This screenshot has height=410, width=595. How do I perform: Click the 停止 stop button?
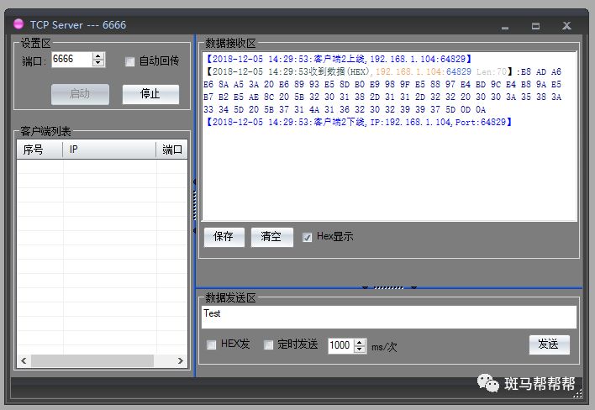pos(150,94)
